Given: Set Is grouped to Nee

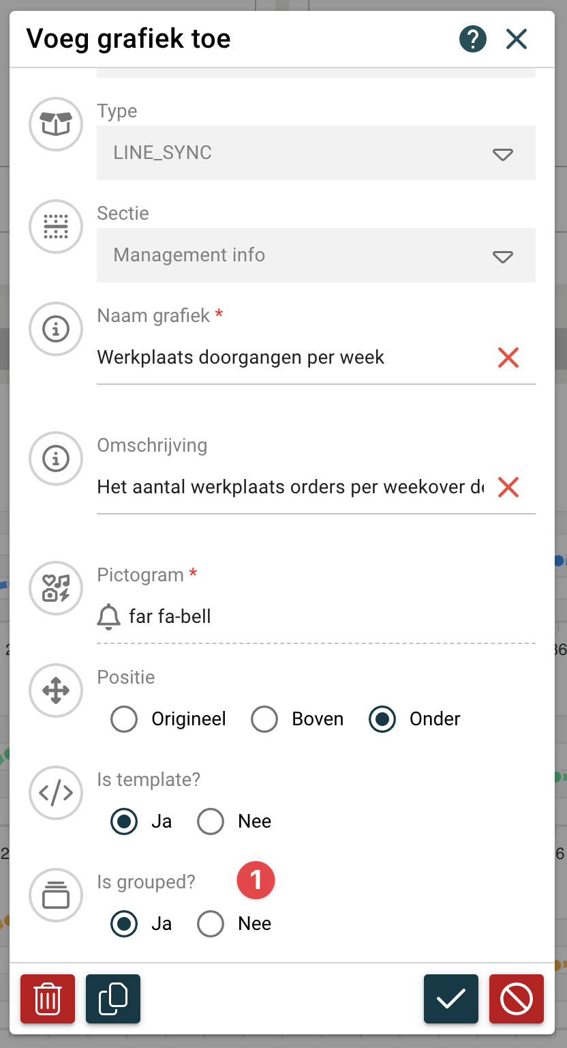Looking at the screenshot, I should coord(211,924).
